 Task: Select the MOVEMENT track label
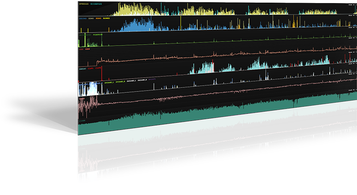85,35
